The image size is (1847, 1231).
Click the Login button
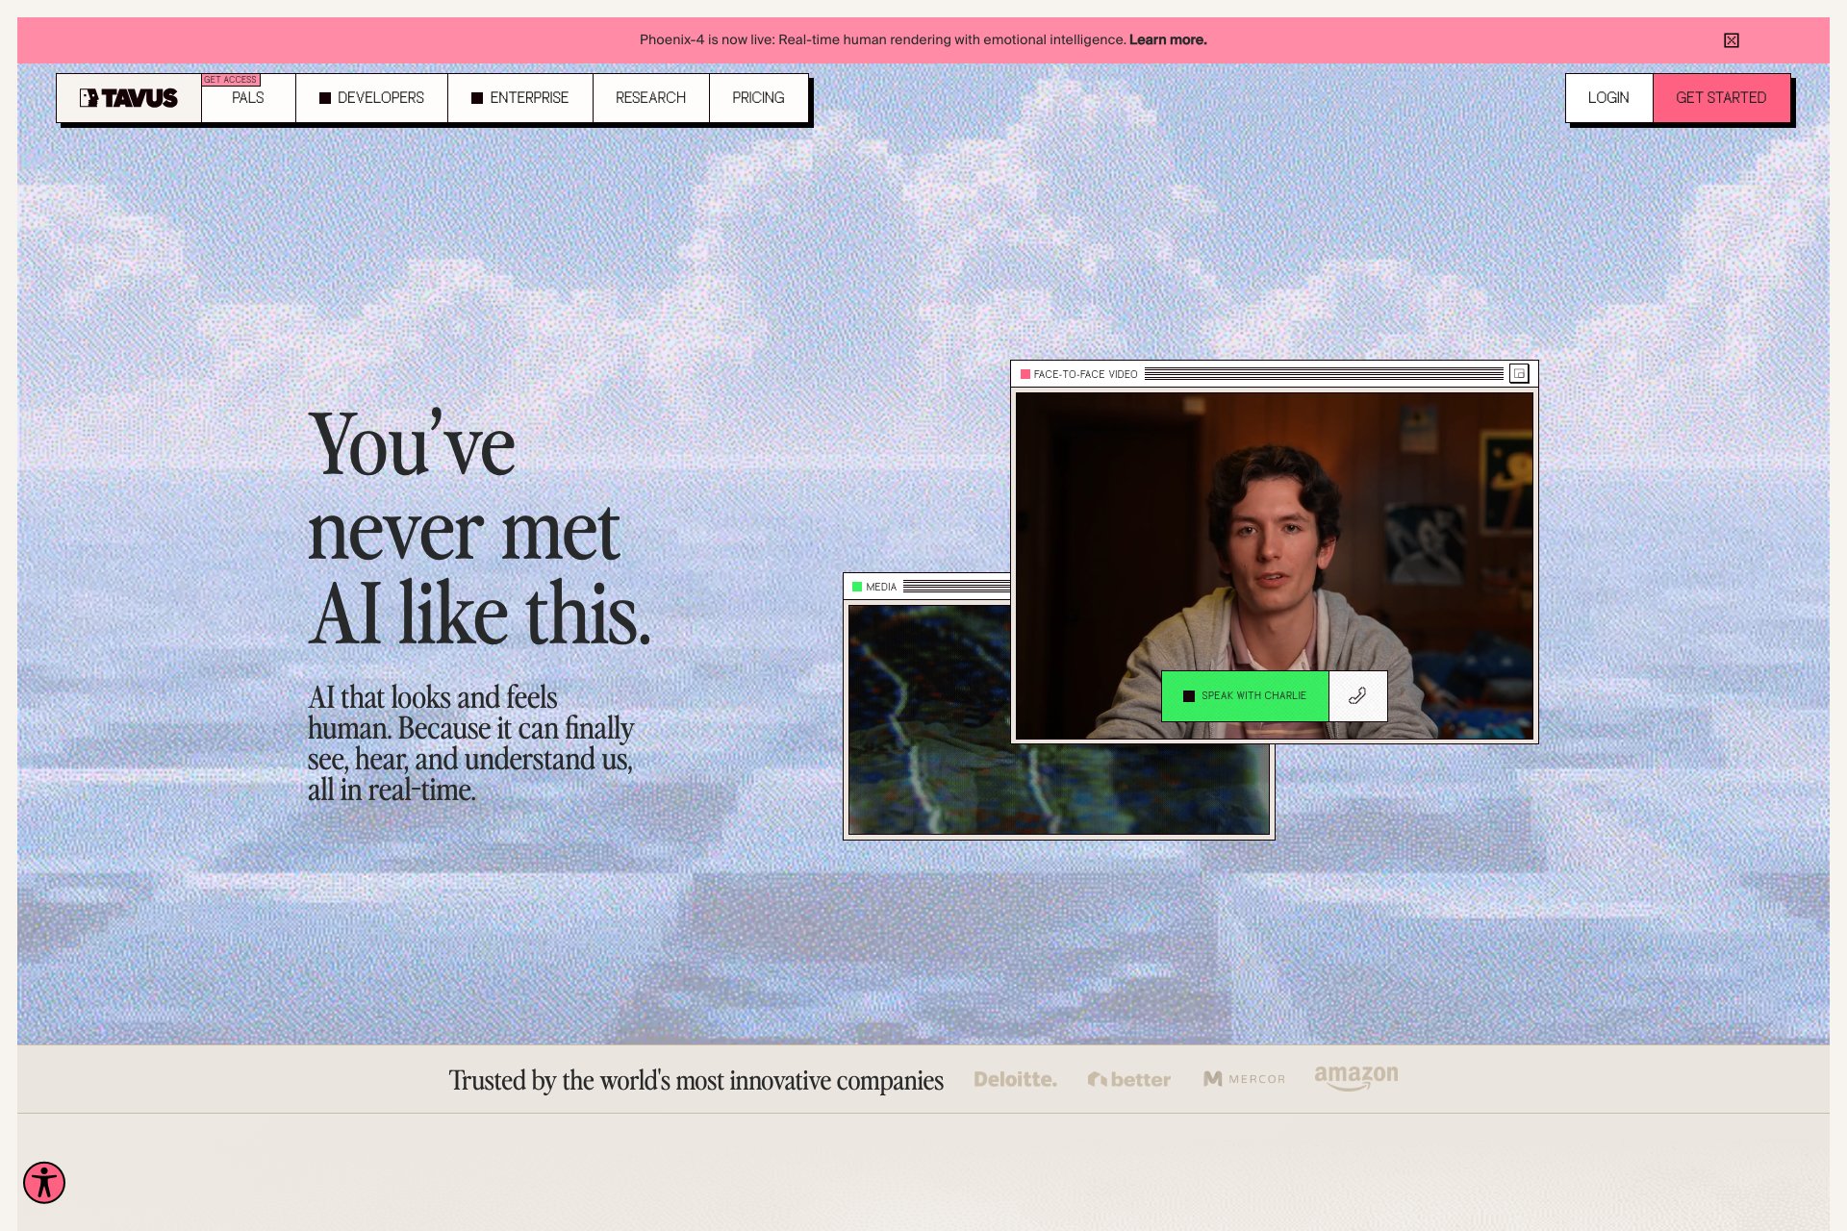(1608, 98)
